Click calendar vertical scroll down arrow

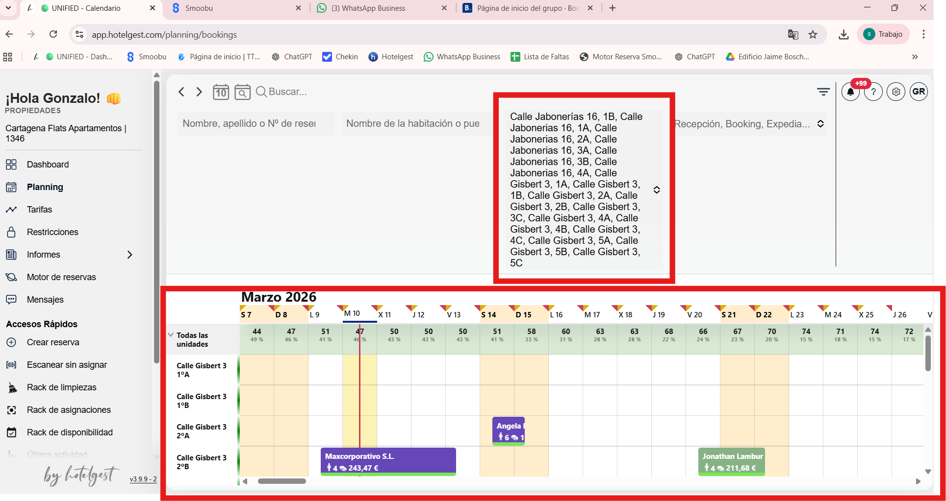(928, 472)
